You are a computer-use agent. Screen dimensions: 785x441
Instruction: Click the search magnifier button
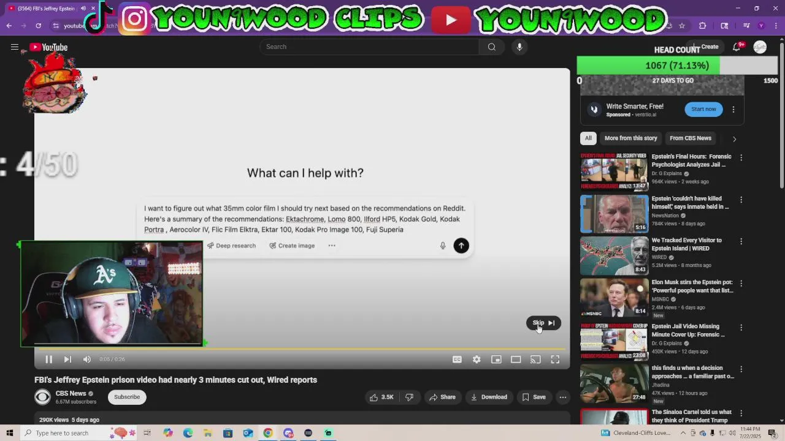[x=492, y=47]
